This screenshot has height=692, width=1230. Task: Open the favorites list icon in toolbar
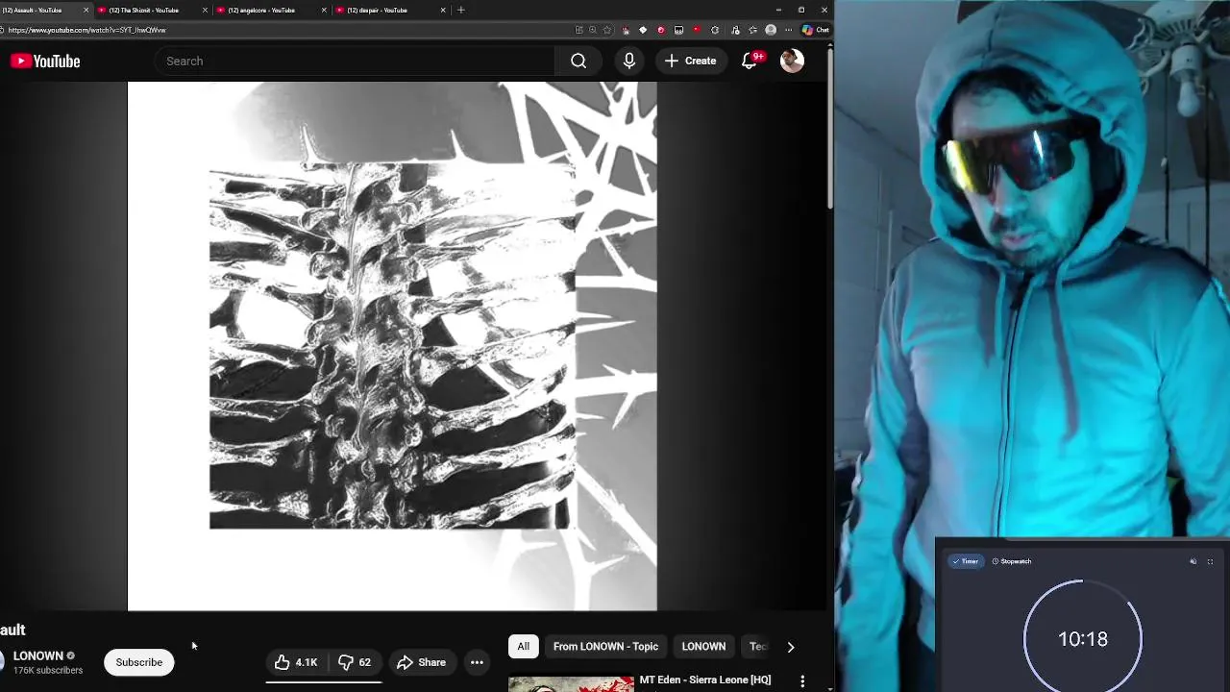(752, 30)
